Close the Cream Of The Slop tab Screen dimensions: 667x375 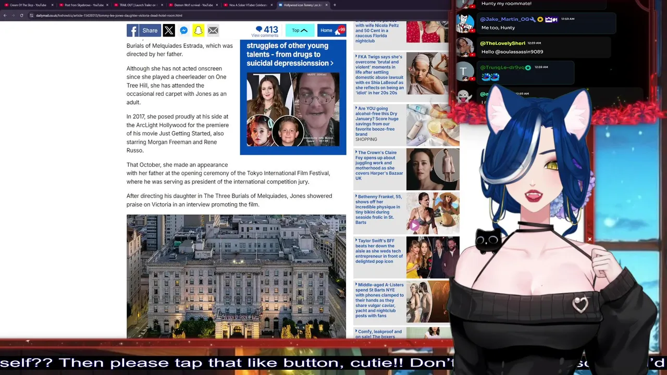point(52,5)
